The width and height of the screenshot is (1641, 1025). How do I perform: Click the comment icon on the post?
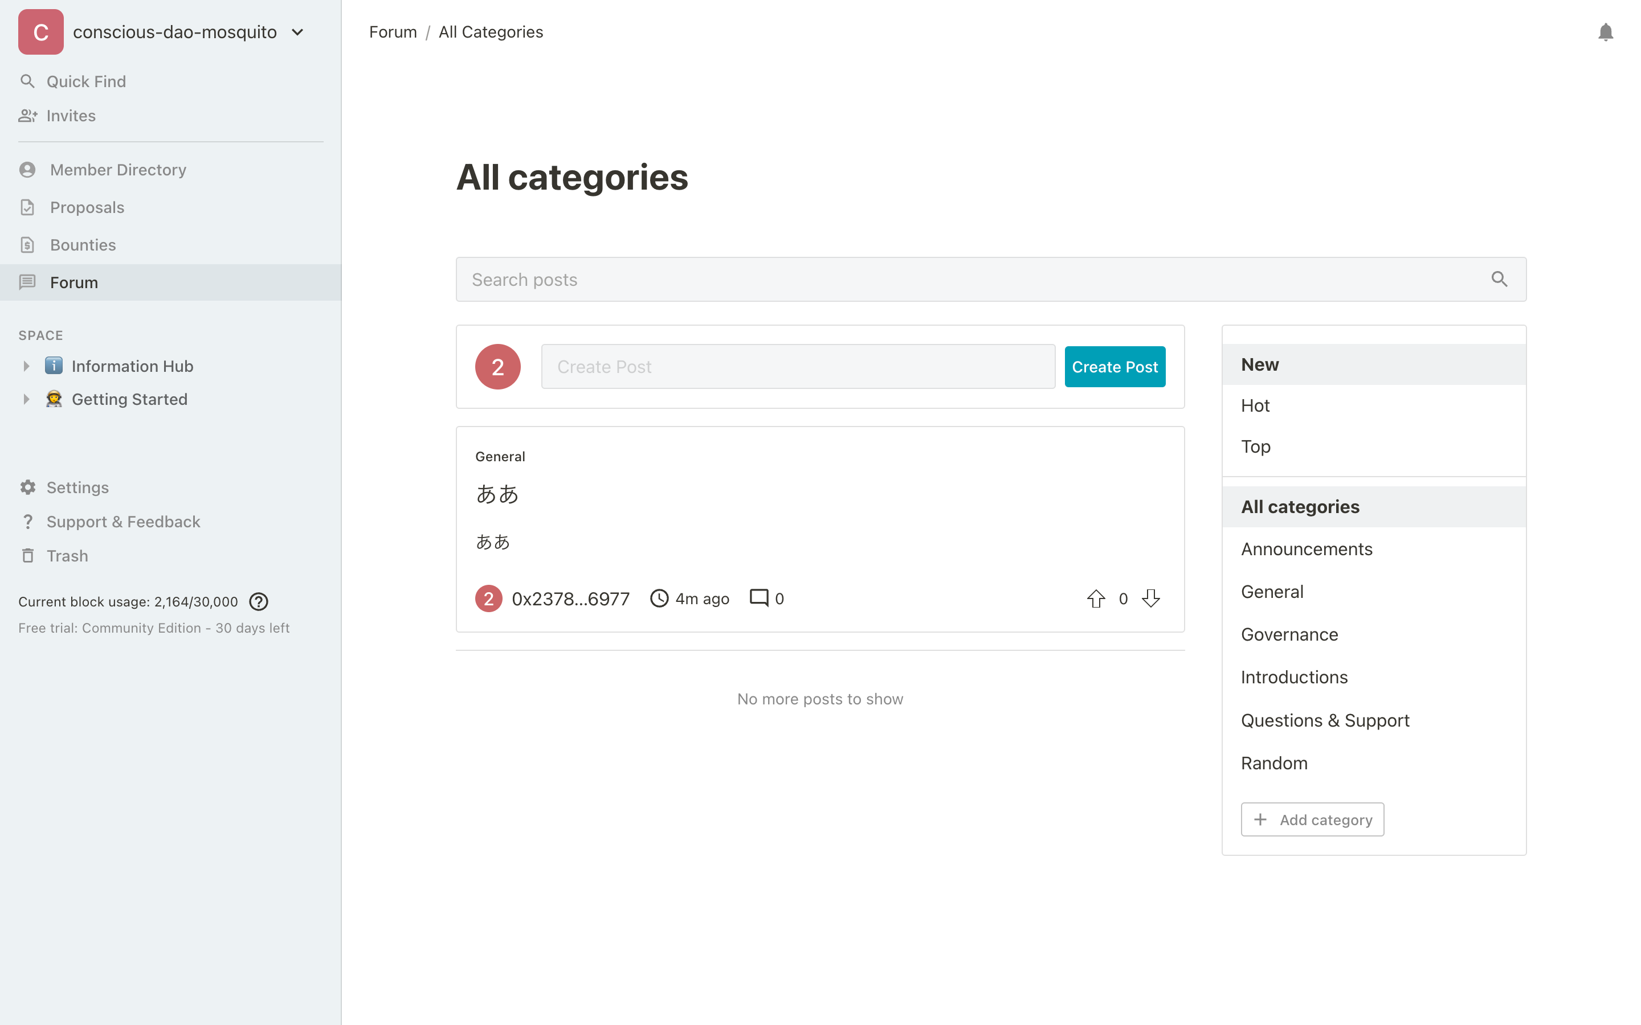tap(759, 598)
